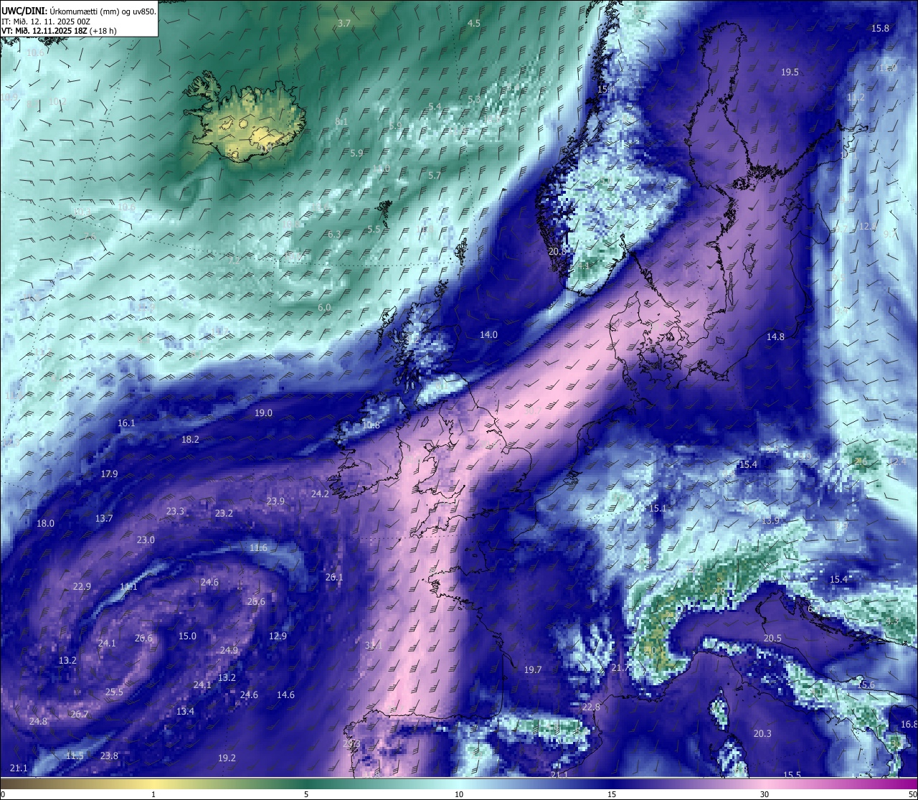Click the '23.8' value near the bottom
This screenshot has width=918, height=800.
coord(109,756)
